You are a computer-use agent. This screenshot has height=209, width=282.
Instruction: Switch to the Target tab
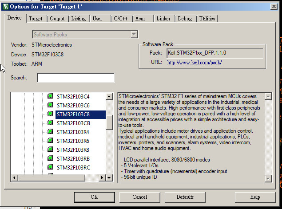(x=36, y=19)
